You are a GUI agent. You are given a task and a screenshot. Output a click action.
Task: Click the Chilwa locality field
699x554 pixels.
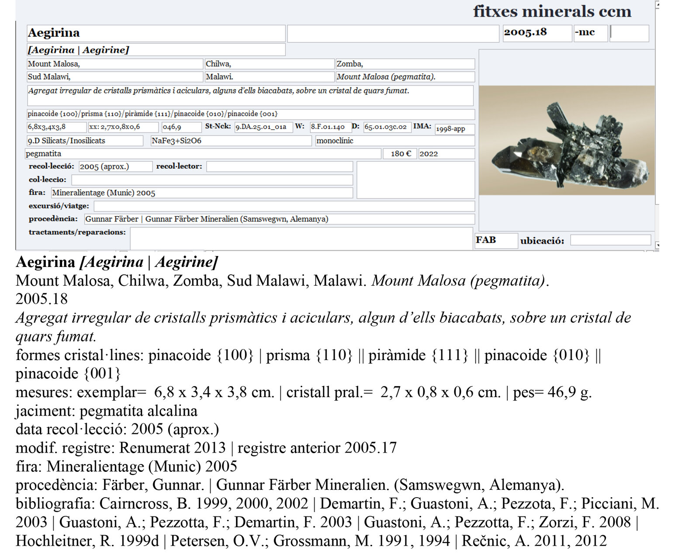click(270, 64)
